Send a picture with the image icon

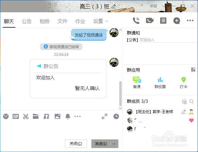57,116
